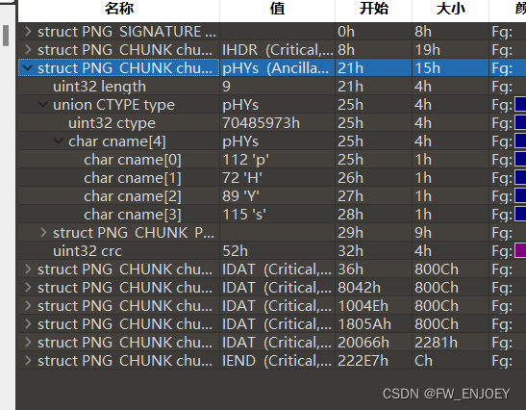526x410 pixels.
Task: Click the blue swatch on cname[0] row
Action: (x=520, y=159)
